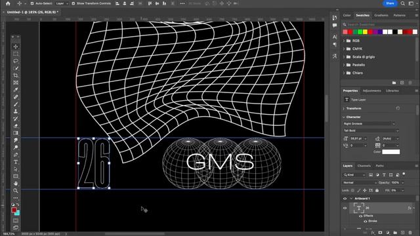This screenshot has width=420, height=236.
Task: Click align left edges icon in options bar
Action: point(117,3)
